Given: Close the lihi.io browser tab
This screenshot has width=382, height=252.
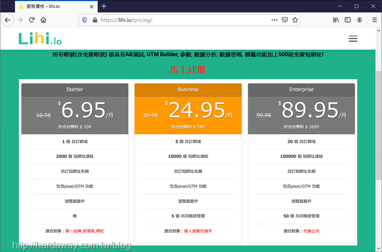Looking at the screenshot, I should 91,7.
